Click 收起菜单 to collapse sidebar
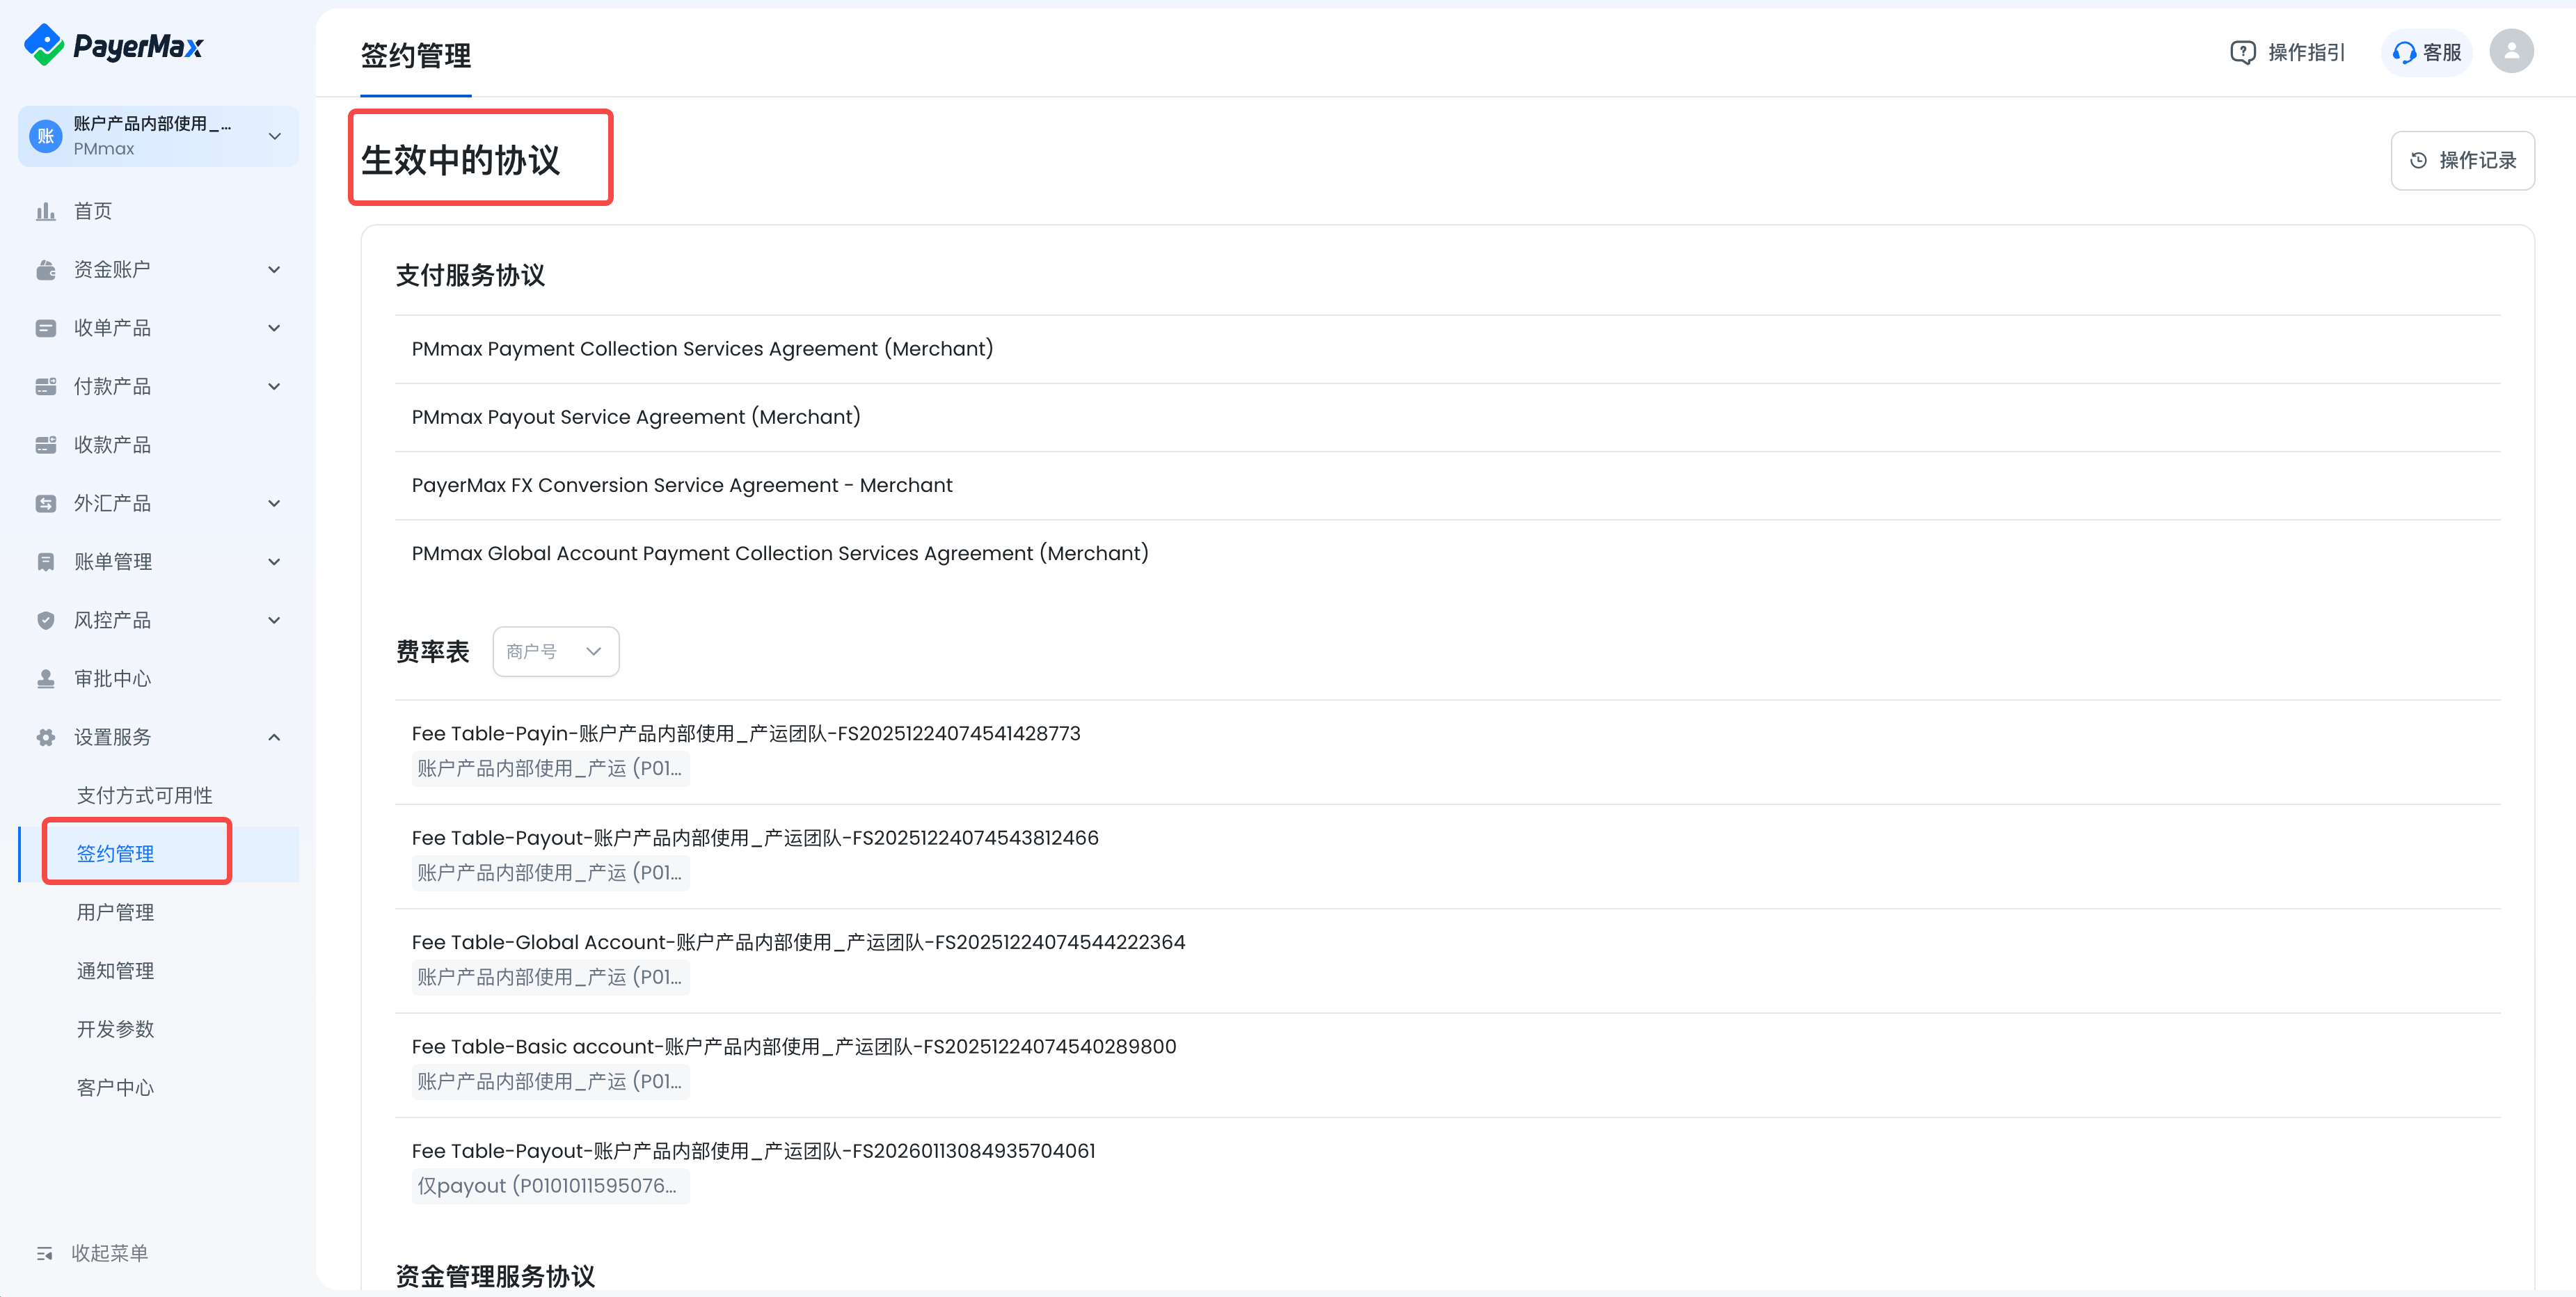 (92, 1253)
